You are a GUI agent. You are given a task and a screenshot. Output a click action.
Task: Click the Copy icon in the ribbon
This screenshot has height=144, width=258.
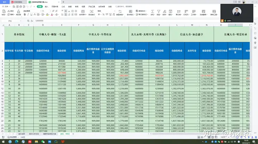coord(9,15)
